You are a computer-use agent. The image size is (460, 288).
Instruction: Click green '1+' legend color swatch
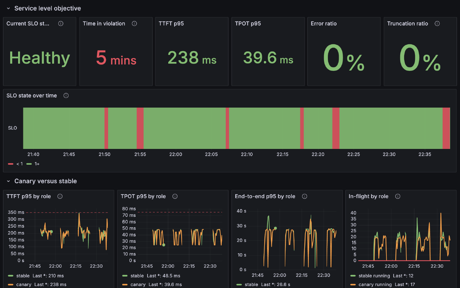29,164
